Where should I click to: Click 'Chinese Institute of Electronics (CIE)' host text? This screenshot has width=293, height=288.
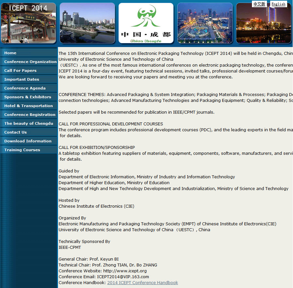coord(96,206)
